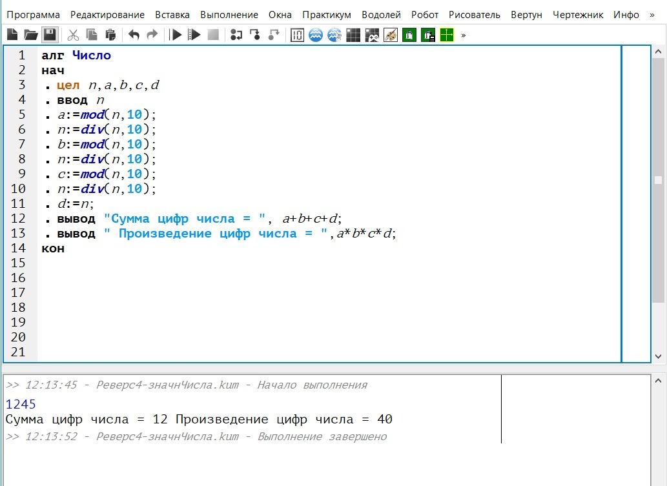Open a file with the folder icon
This screenshot has width=667, height=486.
tap(30, 35)
